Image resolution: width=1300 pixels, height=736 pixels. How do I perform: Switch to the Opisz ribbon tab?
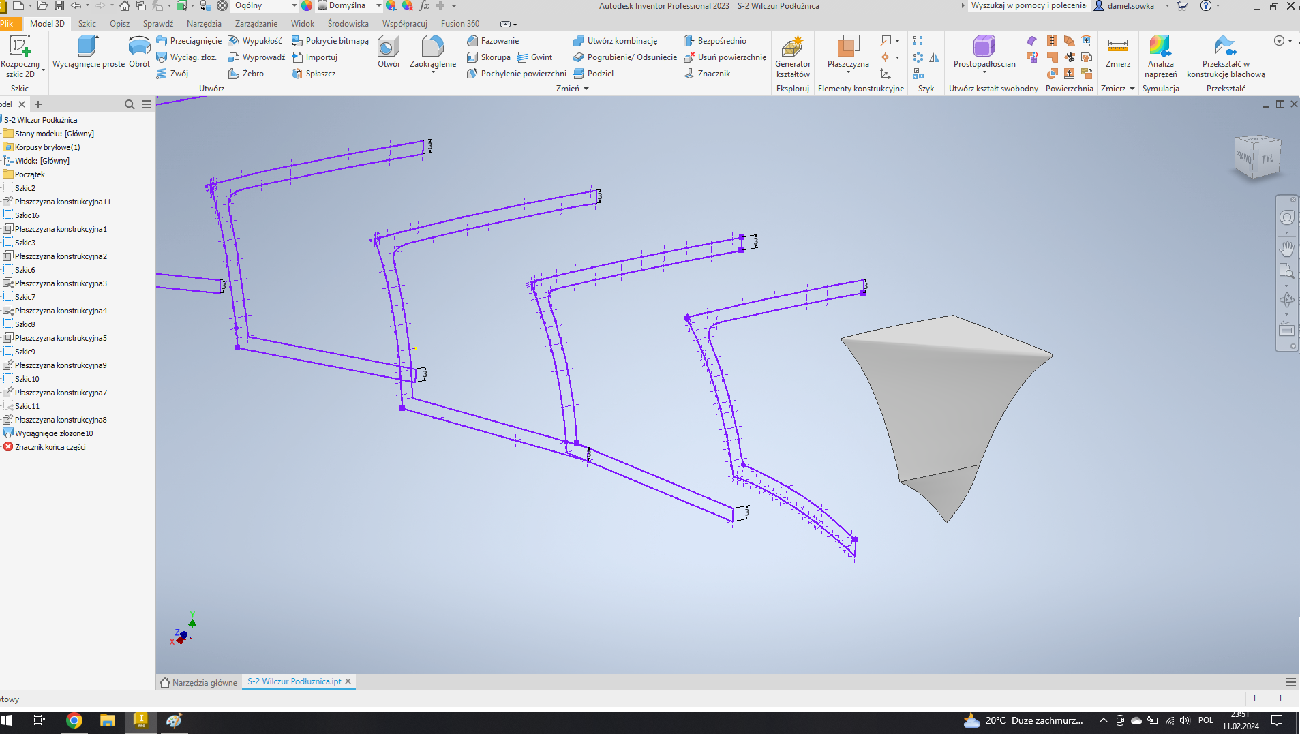(120, 24)
